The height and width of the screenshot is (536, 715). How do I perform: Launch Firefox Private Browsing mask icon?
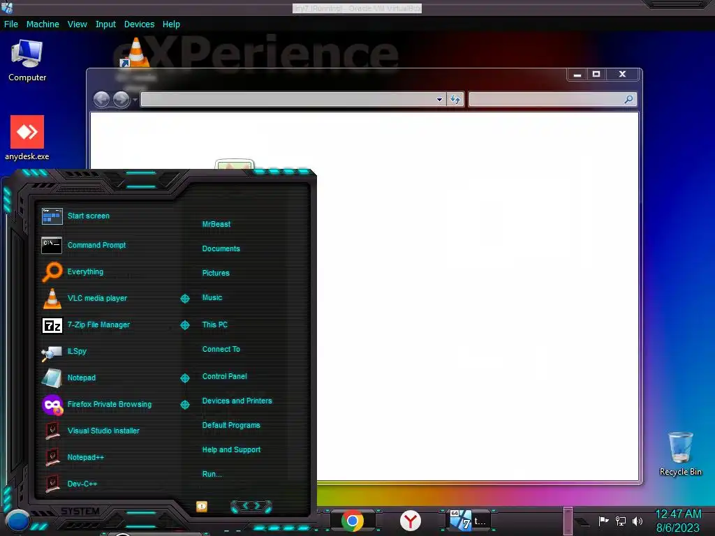(x=52, y=405)
